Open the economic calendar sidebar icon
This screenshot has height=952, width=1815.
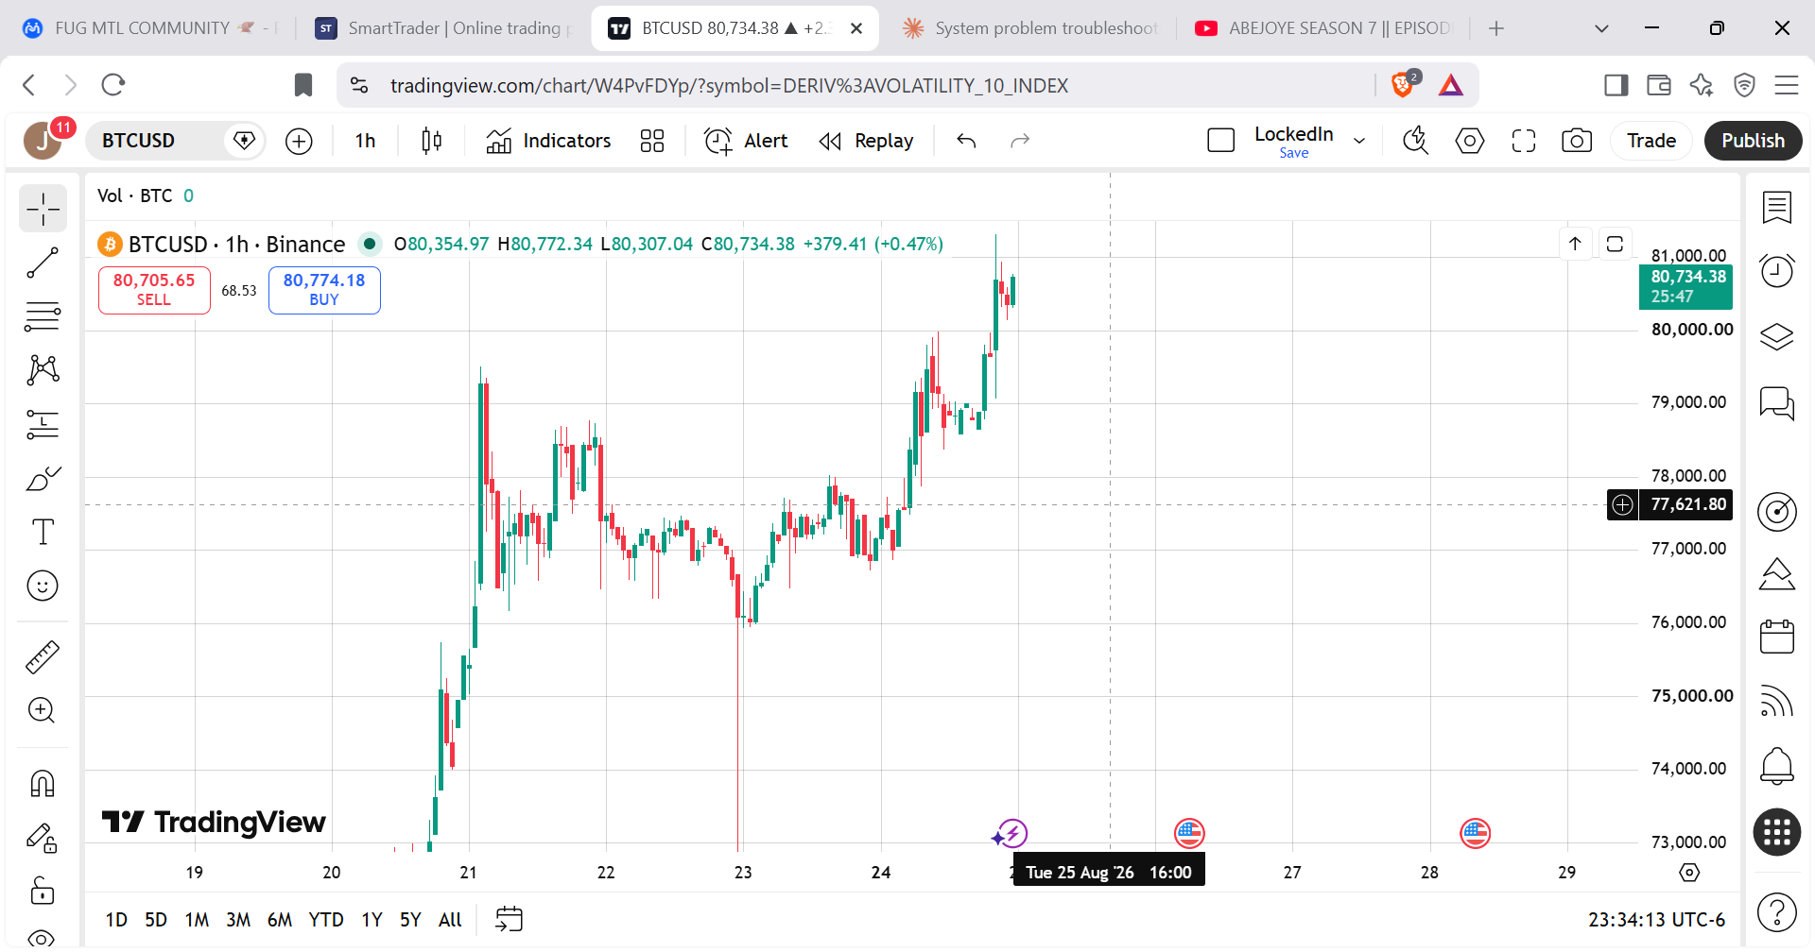pyautogui.click(x=1777, y=637)
